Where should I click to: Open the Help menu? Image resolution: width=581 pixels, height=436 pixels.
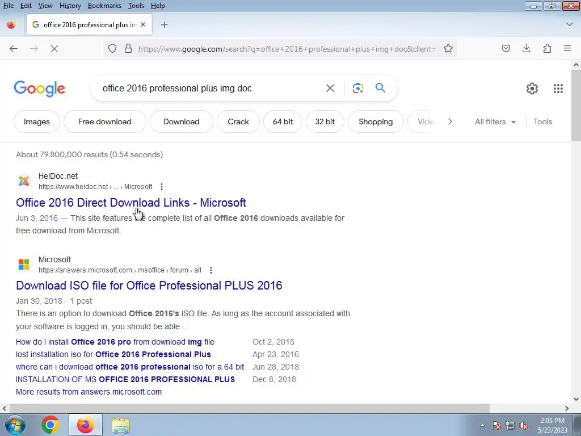(x=158, y=6)
